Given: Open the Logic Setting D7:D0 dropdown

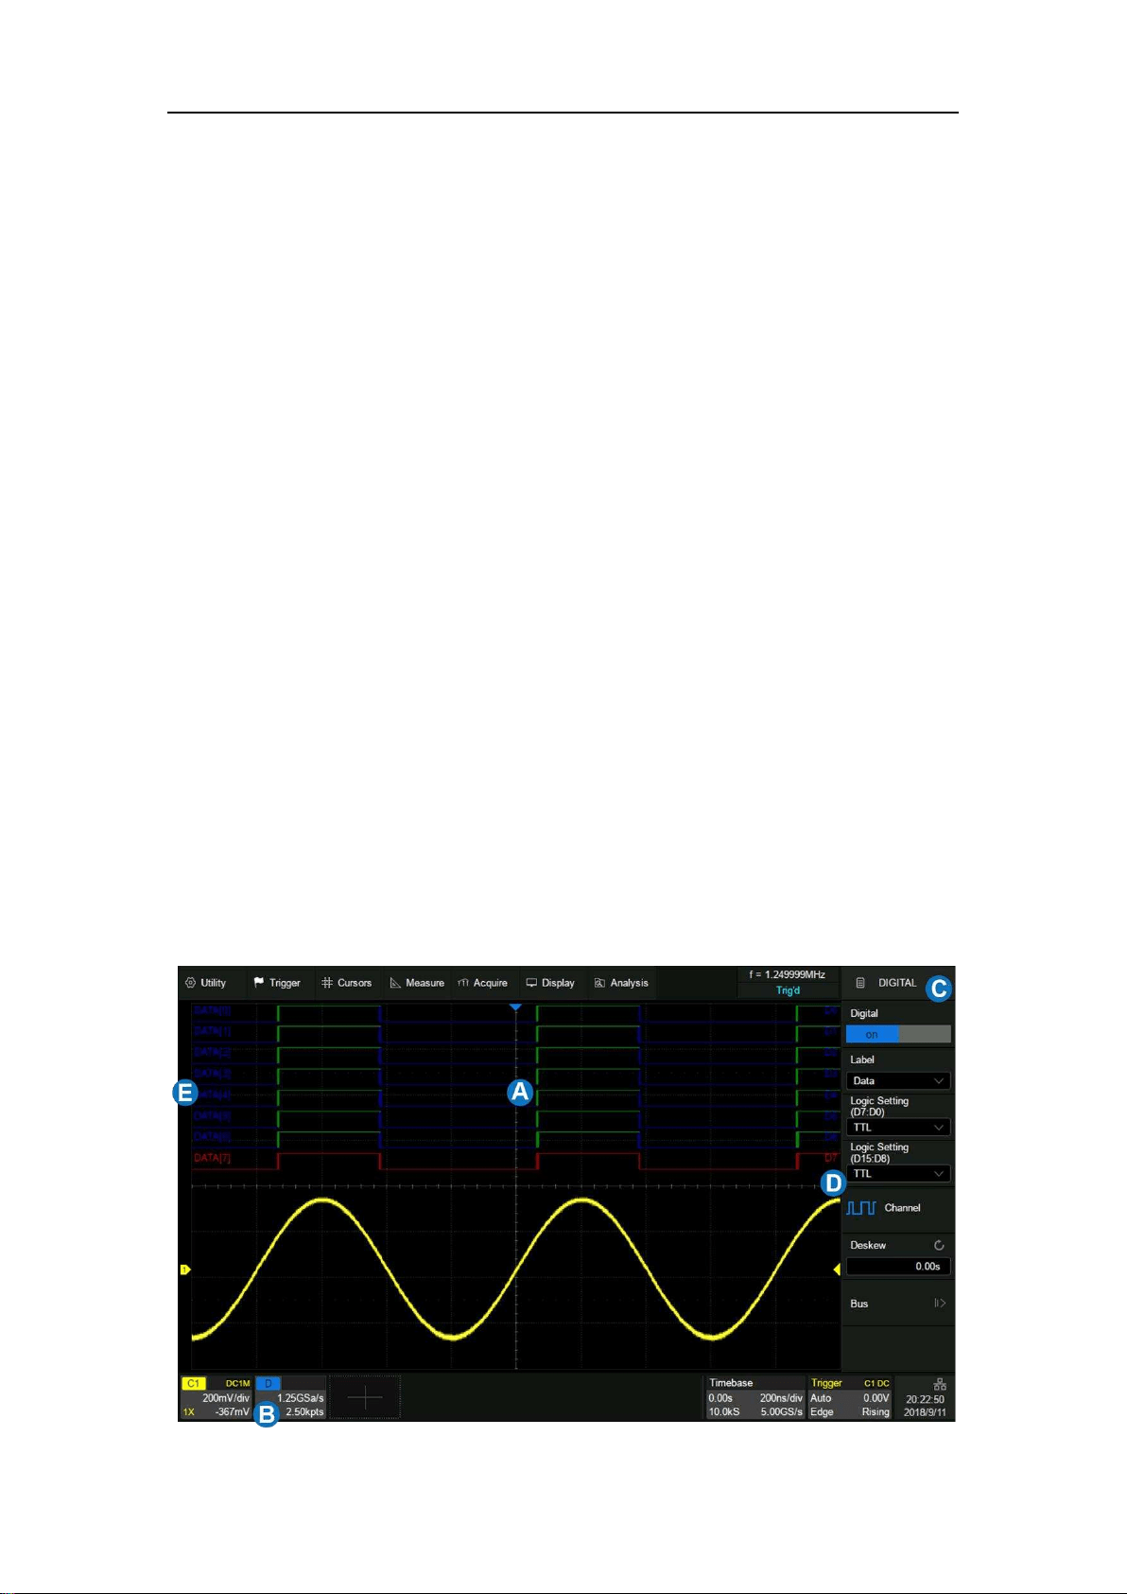Looking at the screenshot, I should 898,1127.
